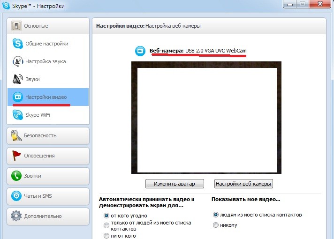Click the Skype logo in title bar
334x239 pixels.
pos(6,5)
